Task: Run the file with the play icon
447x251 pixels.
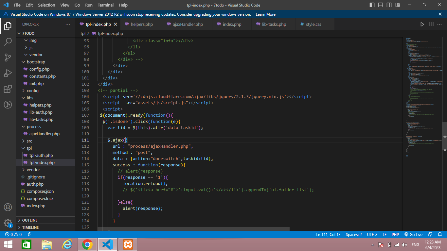Action: click(x=422, y=25)
